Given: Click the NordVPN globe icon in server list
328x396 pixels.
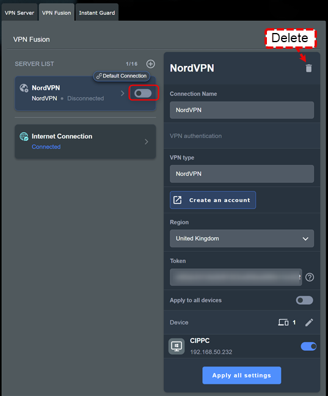Looking at the screenshot, I should pos(24,88).
